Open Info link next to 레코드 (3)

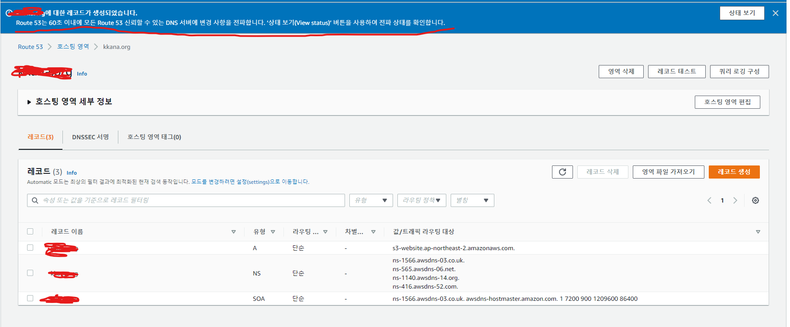click(72, 173)
